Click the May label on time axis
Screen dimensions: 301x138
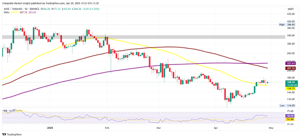pyautogui.click(x=271, y=128)
